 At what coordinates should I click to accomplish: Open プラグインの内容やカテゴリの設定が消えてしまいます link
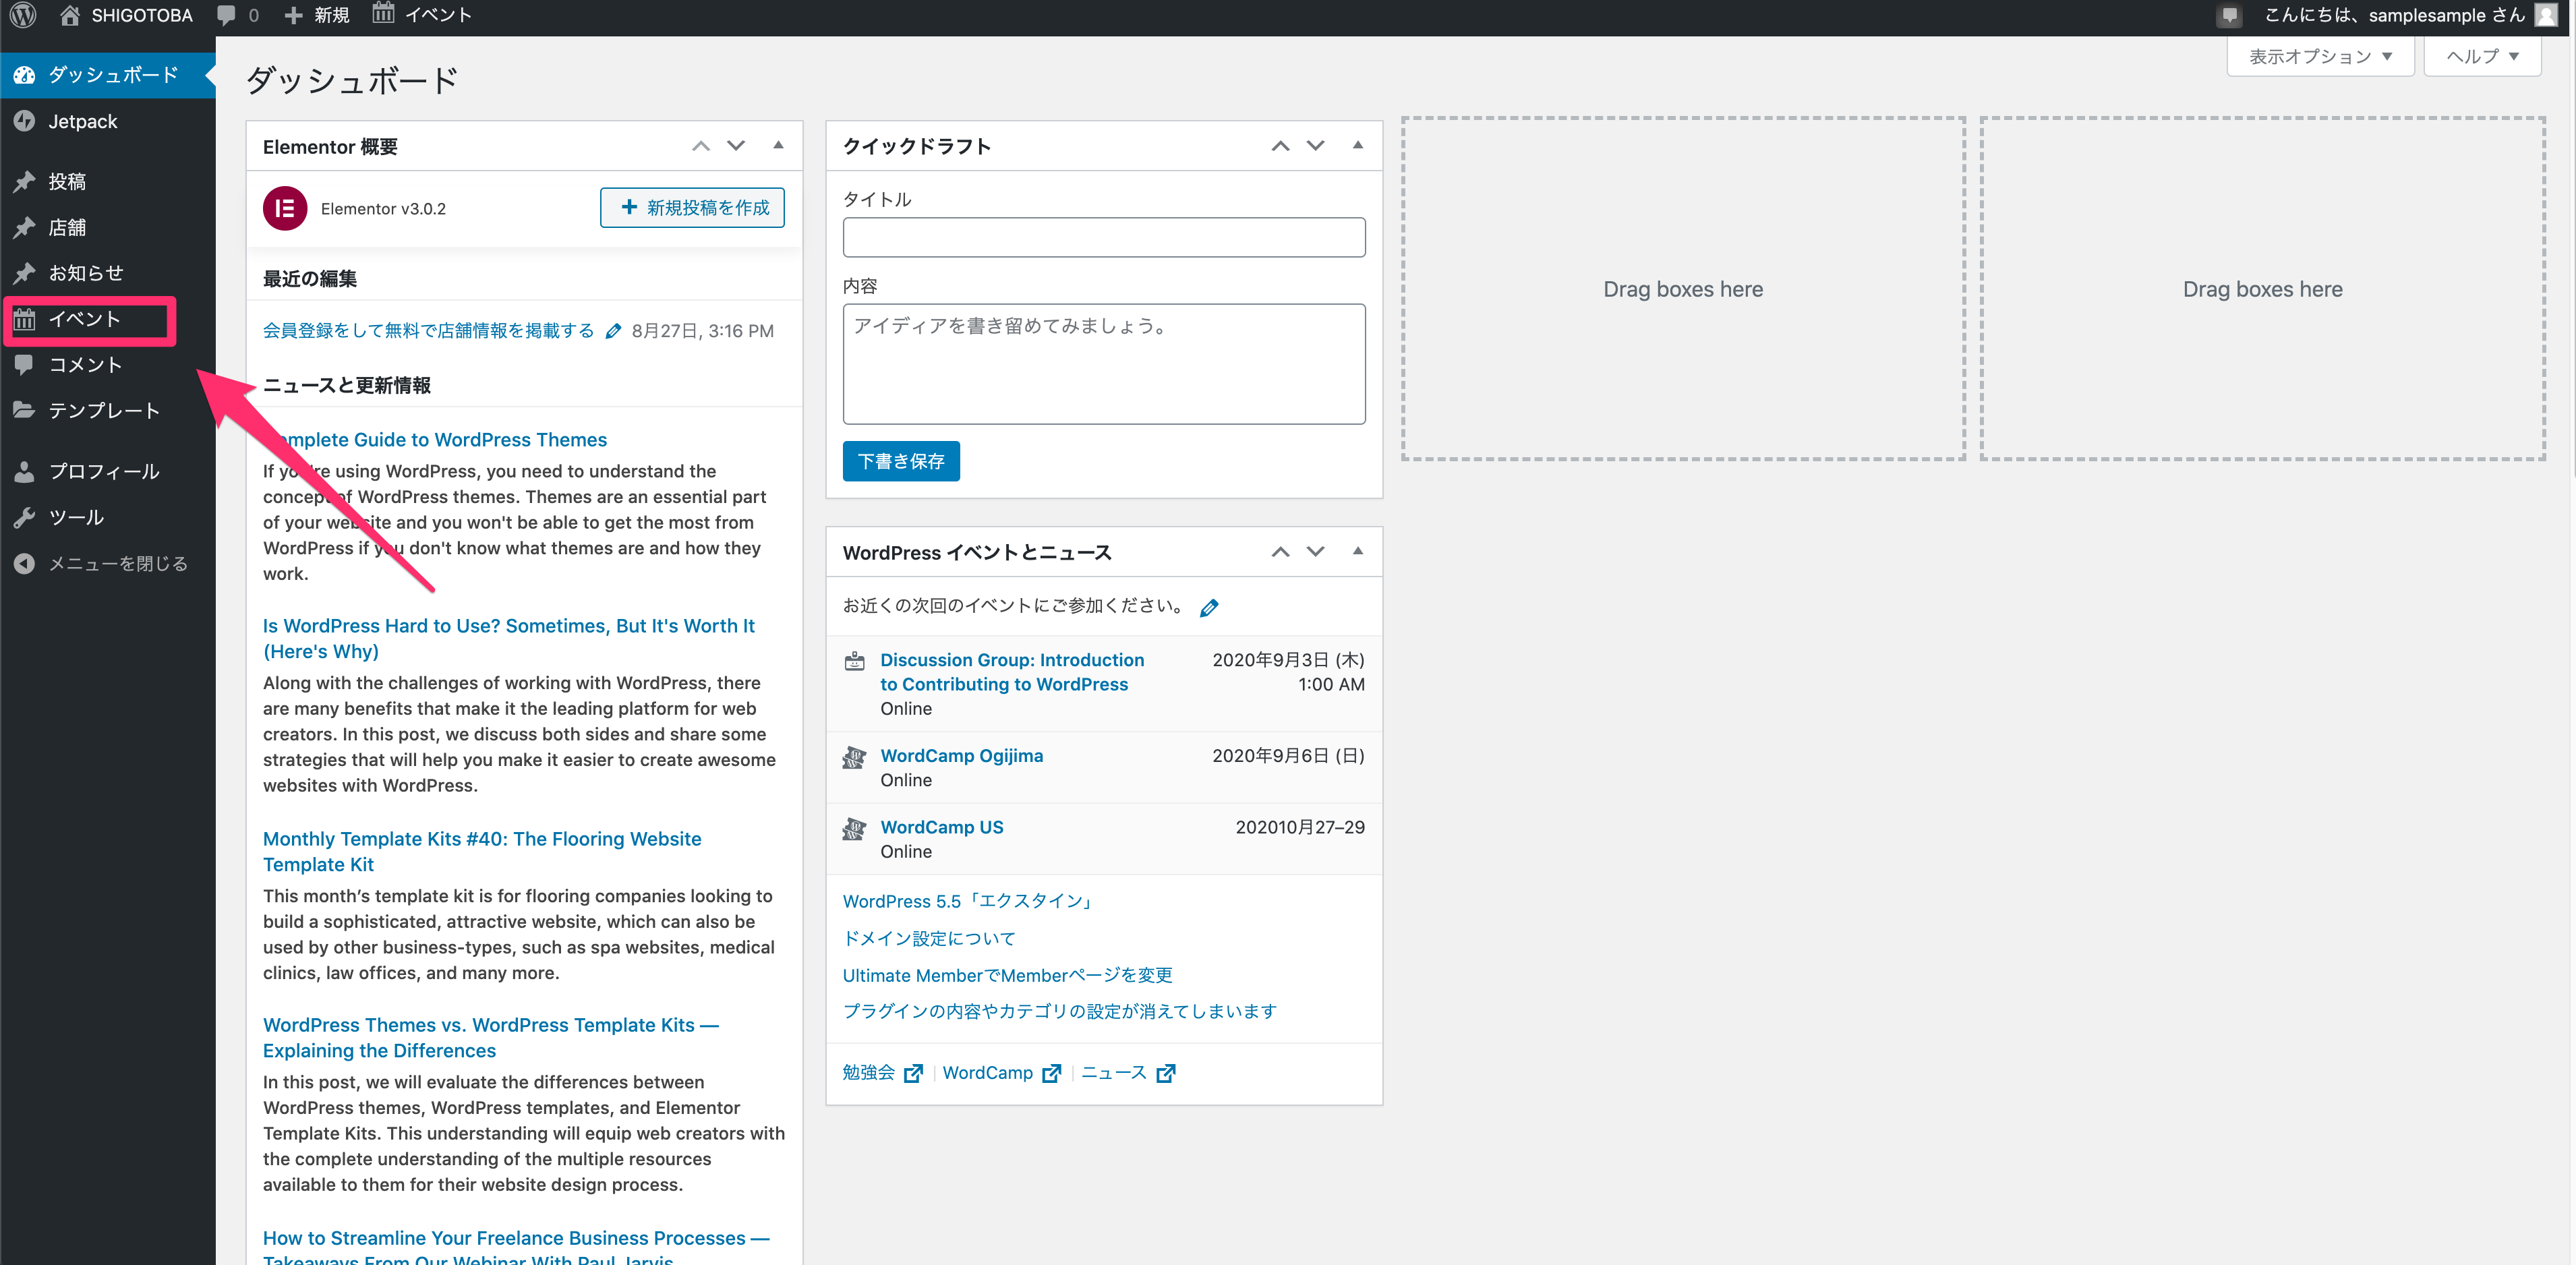1059,1011
